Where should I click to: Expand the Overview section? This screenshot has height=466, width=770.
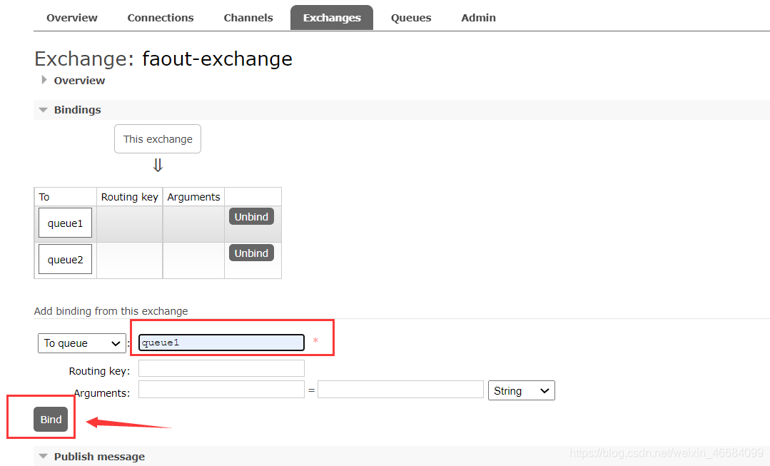[79, 81]
